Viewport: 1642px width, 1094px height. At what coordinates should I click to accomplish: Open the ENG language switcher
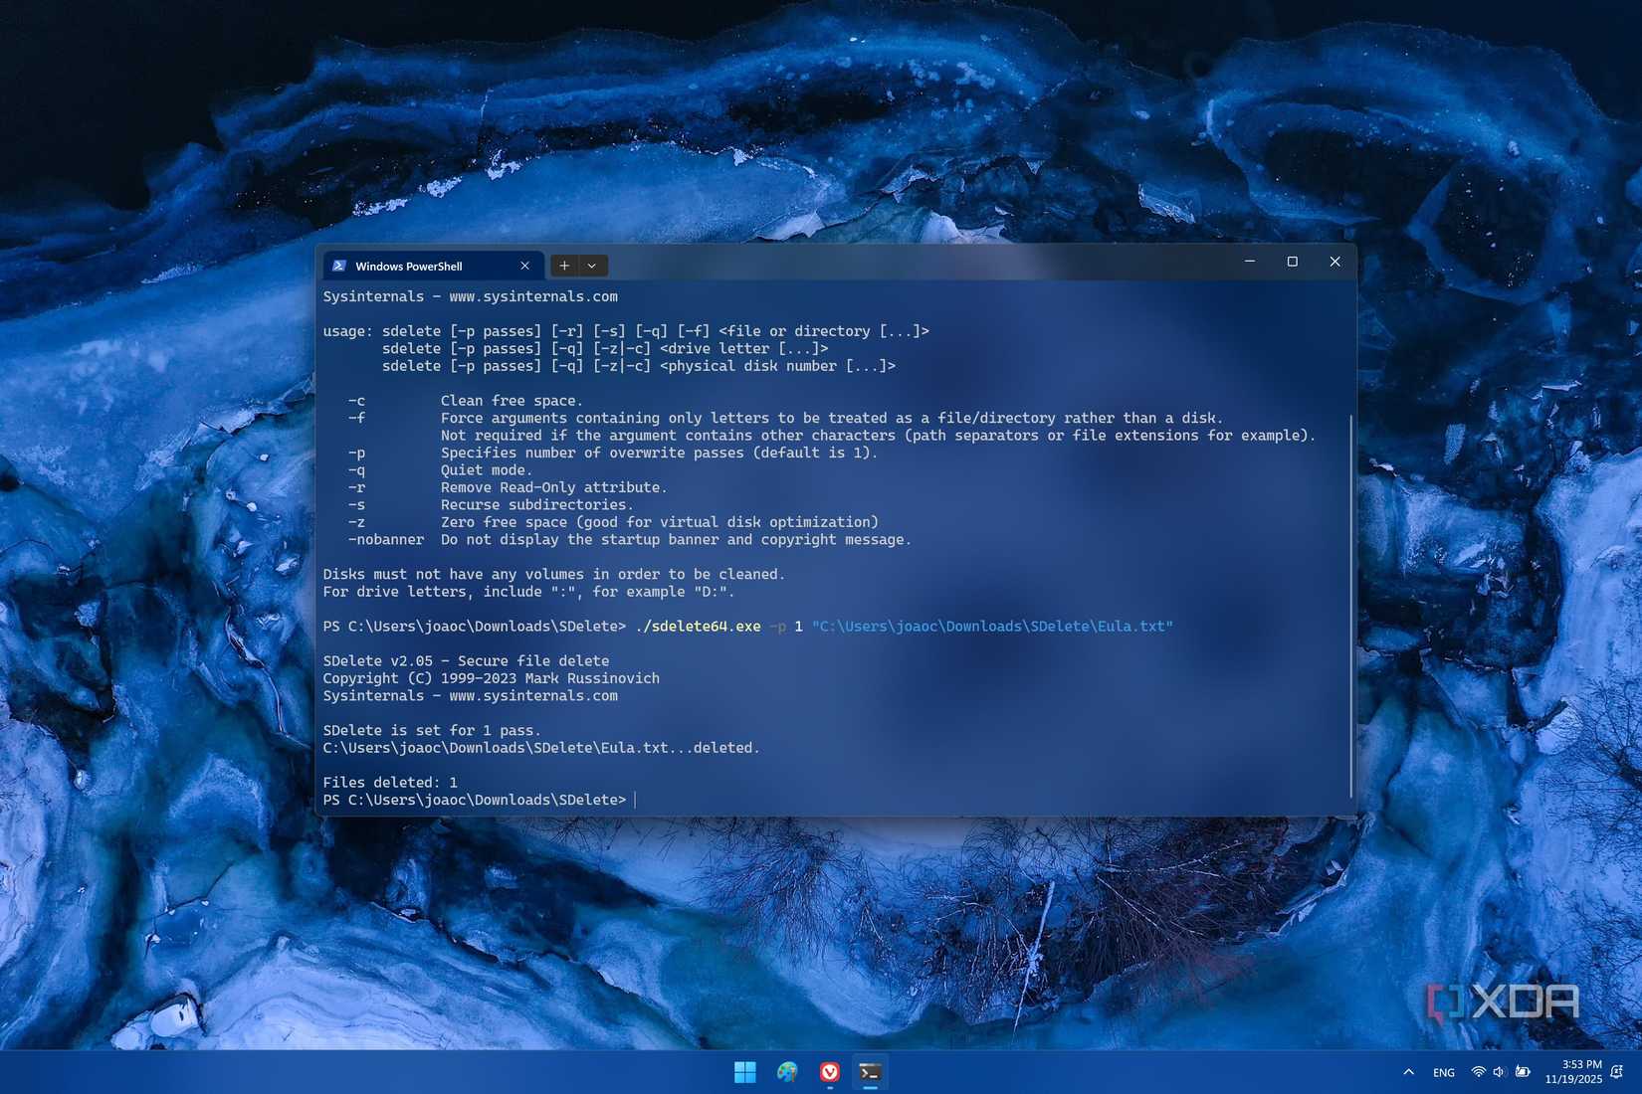coord(1442,1072)
